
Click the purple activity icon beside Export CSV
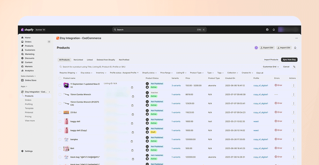256,48
